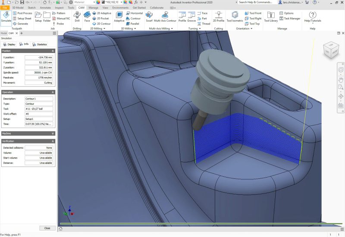Click Generate toolpath icon

[20, 24]
